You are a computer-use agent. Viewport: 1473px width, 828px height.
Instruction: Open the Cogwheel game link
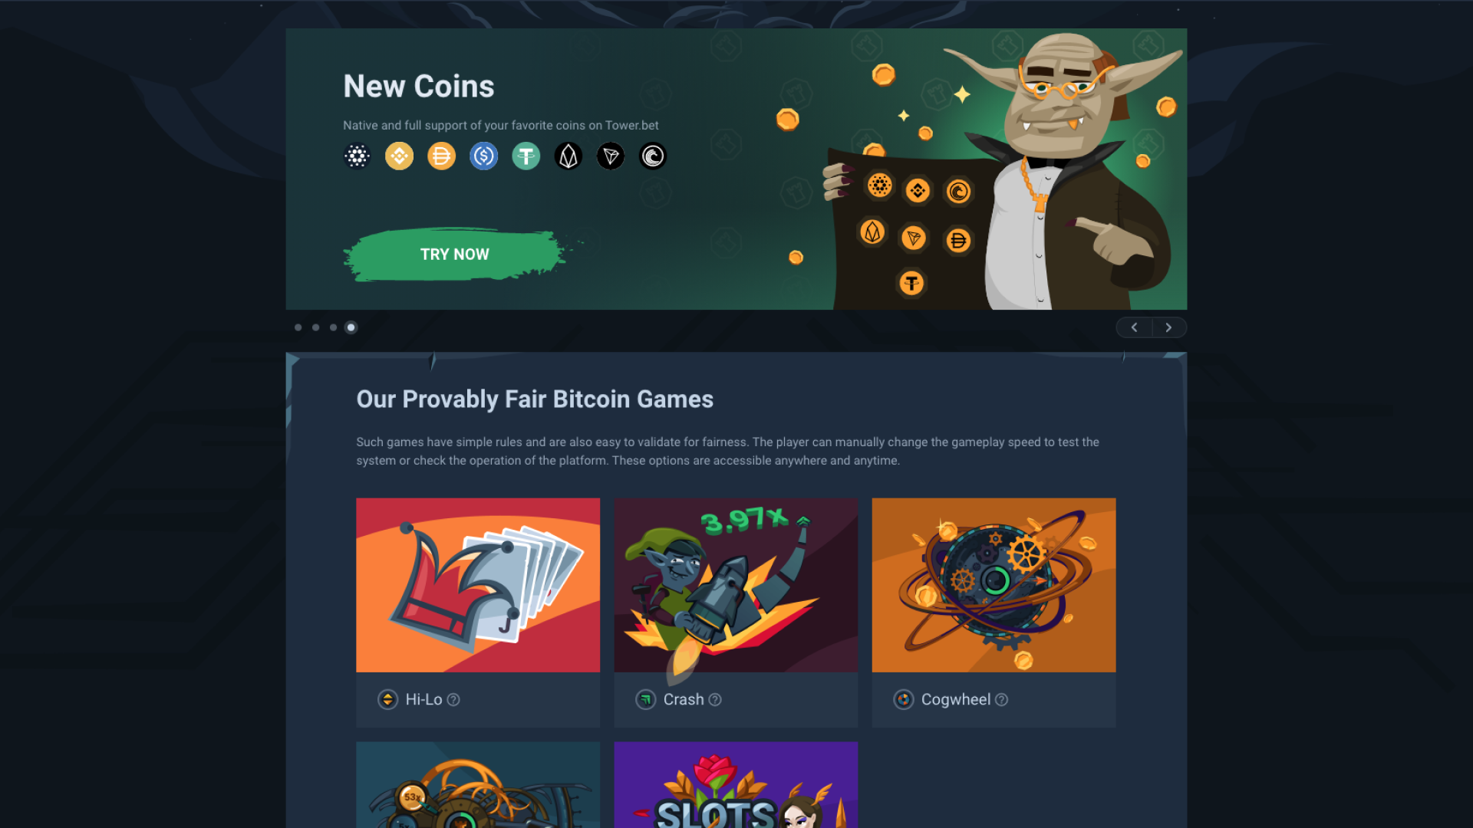coord(955,699)
